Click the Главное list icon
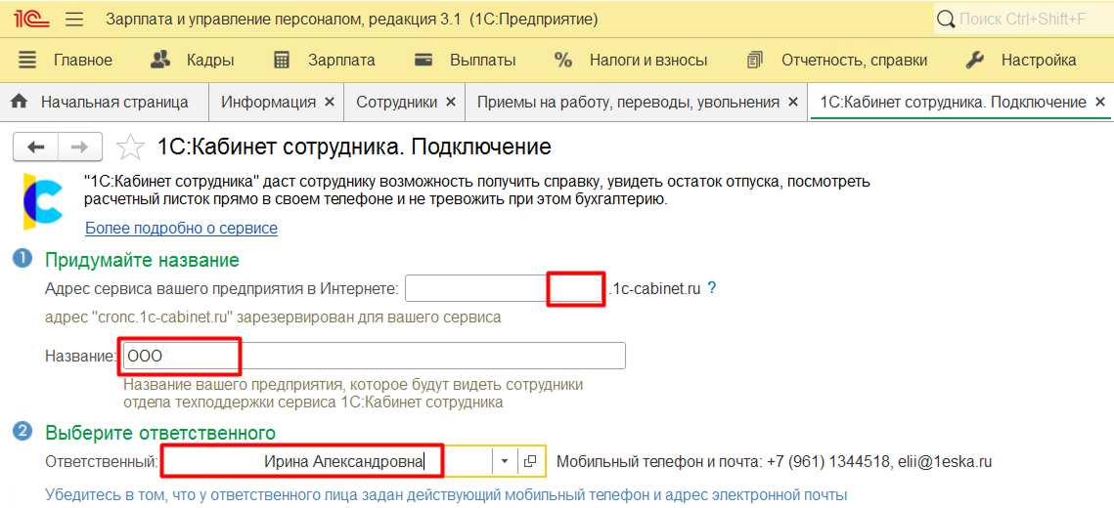 pos(27,61)
